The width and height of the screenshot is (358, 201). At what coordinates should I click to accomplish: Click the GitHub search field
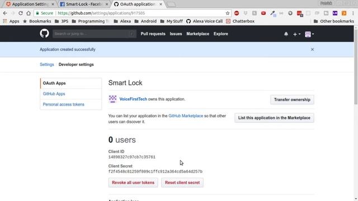tap(95, 33)
